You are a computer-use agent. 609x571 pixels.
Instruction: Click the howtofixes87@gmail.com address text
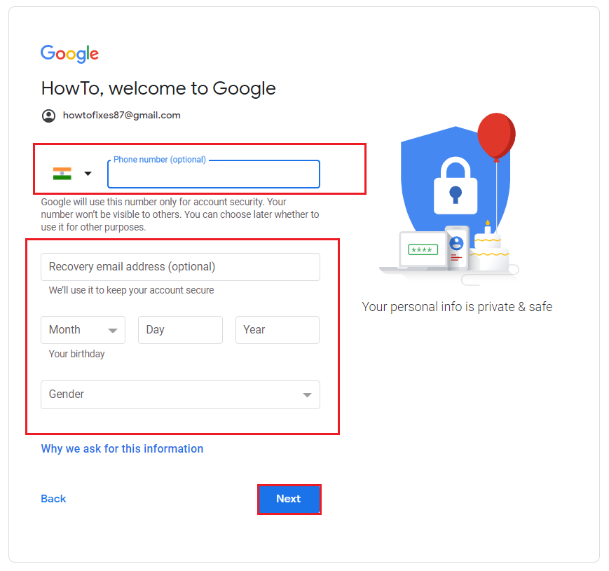pos(121,116)
